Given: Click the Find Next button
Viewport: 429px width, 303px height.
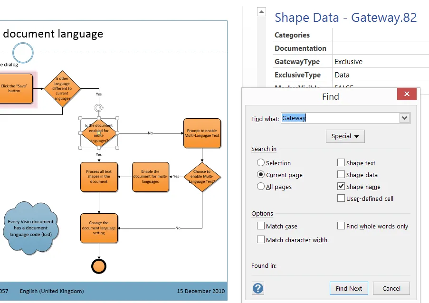Looking at the screenshot, I should [x=349, y=288].
